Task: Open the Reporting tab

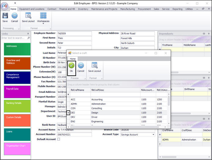Action: click(x=177, y=9)
